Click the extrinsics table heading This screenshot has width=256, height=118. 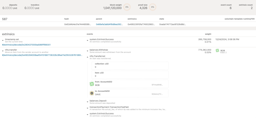8,34
